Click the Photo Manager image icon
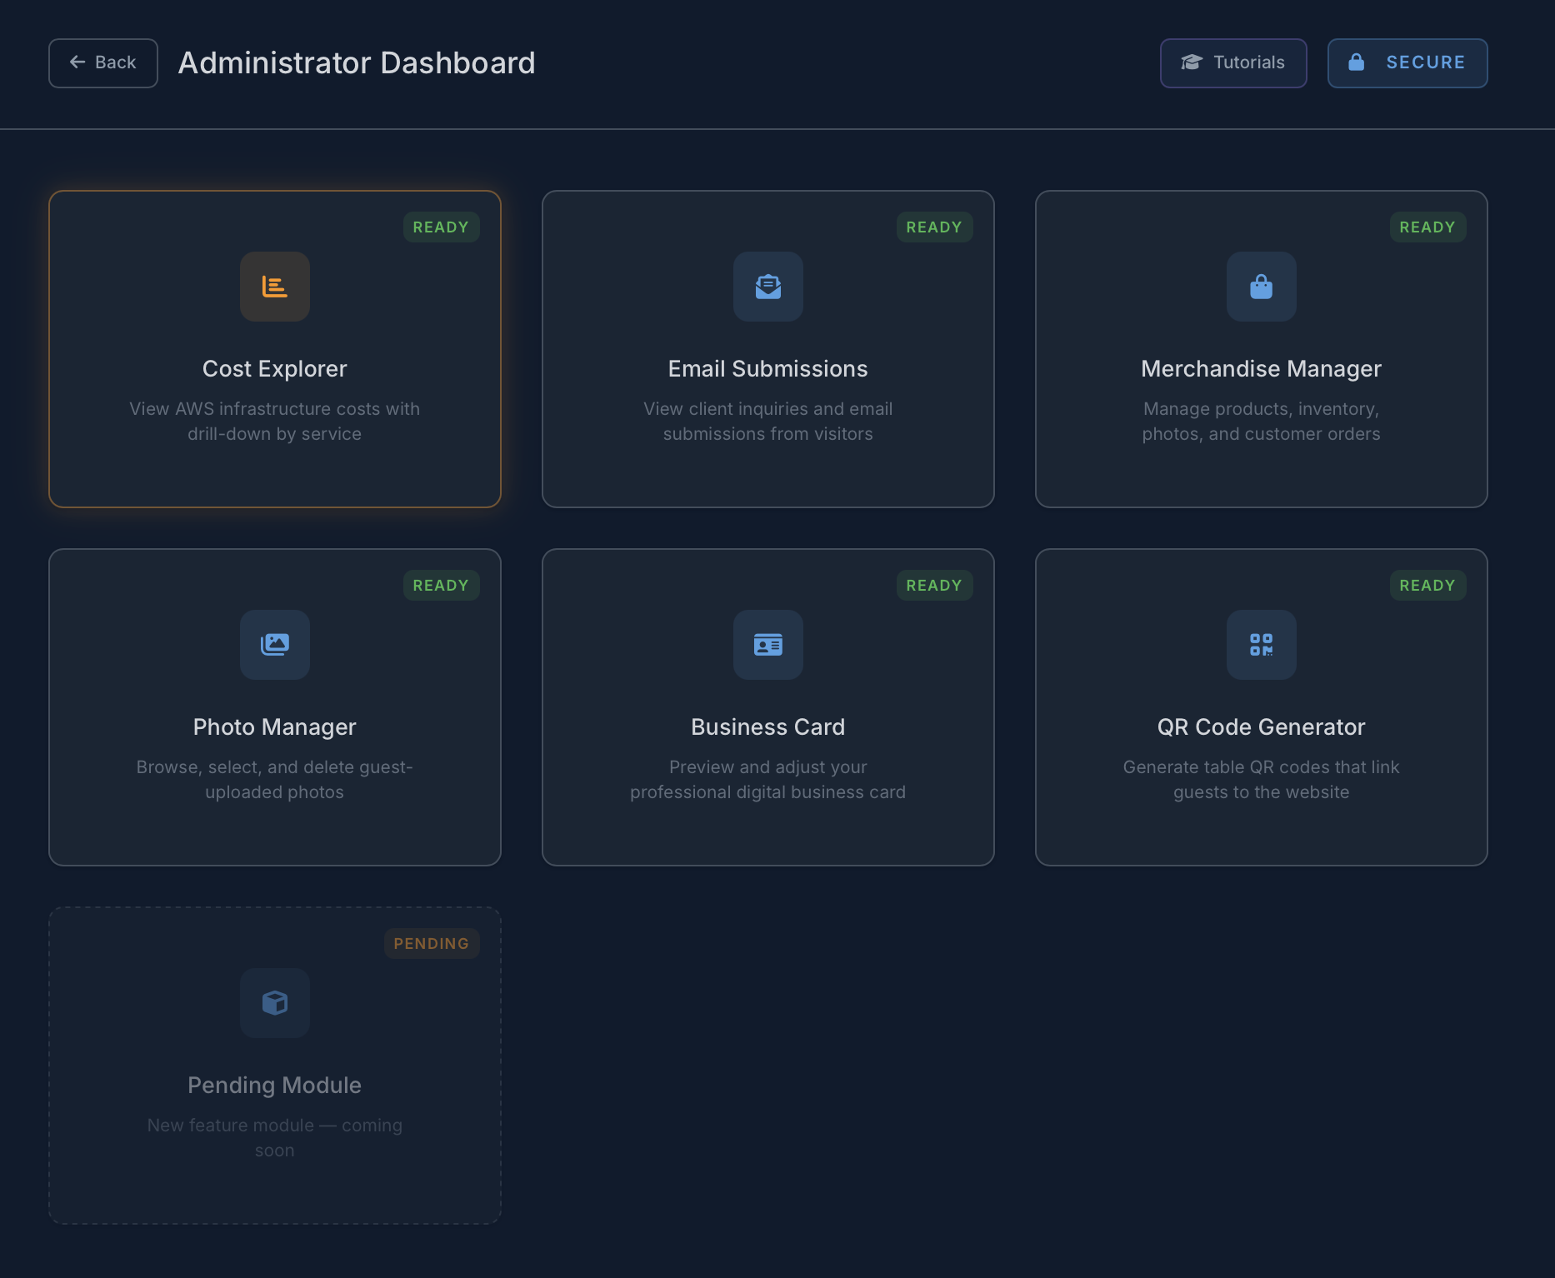Viewport: 1555px width, 1278px height. click(x=274, y=645)
